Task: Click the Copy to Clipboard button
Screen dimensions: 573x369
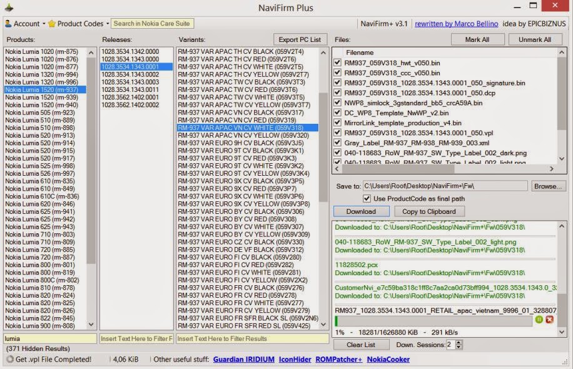Action: click(429, 211)
